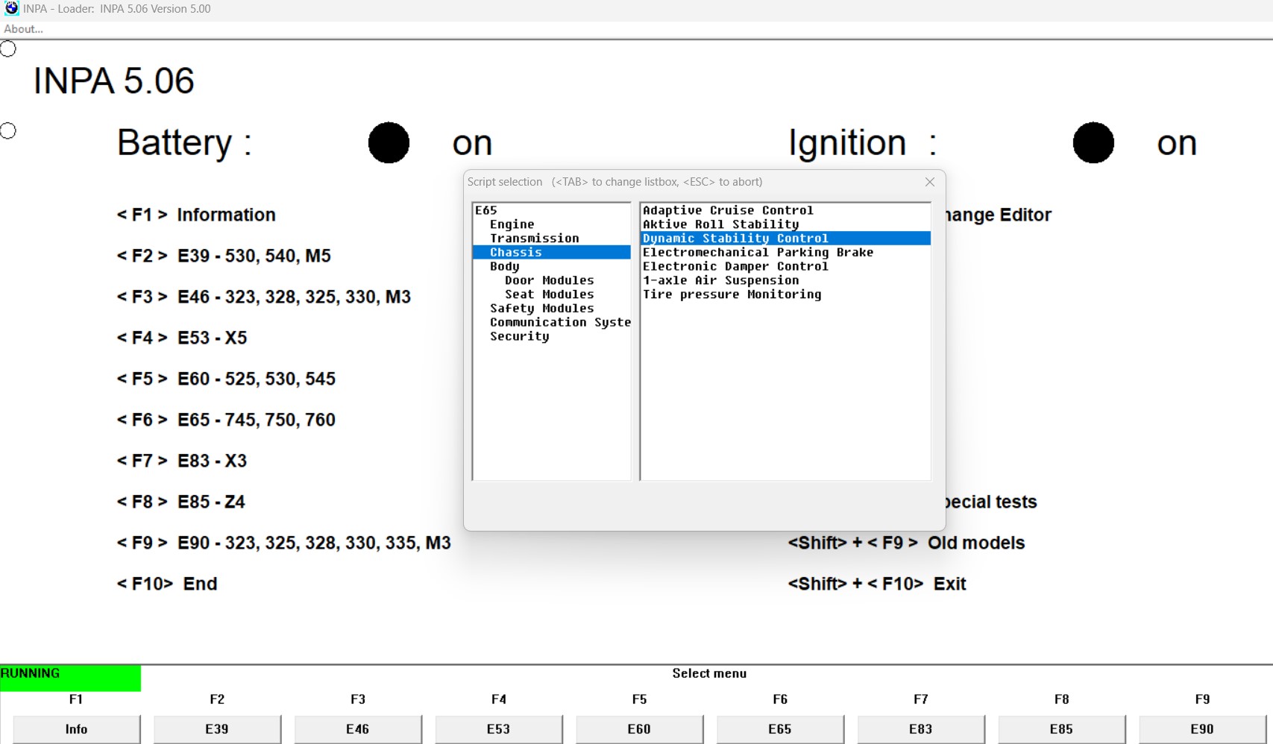
Task: Click the E39 function button
Action: click(217, 729)
